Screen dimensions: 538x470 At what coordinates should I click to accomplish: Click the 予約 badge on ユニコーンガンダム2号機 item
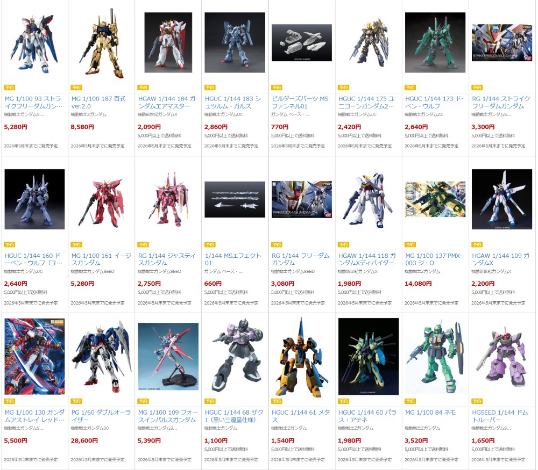click(x=343, y=88)
